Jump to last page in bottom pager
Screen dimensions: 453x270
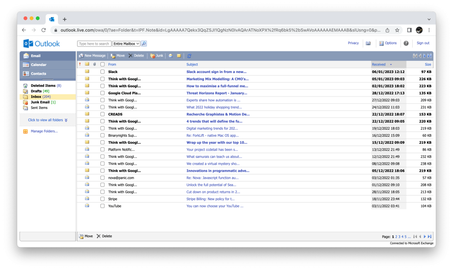coord(429,237)
